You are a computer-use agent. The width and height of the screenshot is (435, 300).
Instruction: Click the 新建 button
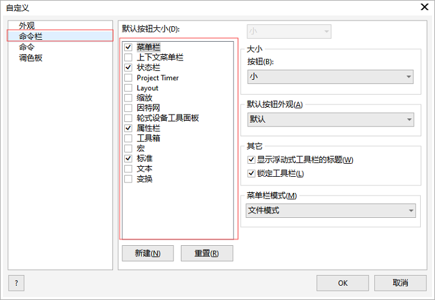coord(145,253)
